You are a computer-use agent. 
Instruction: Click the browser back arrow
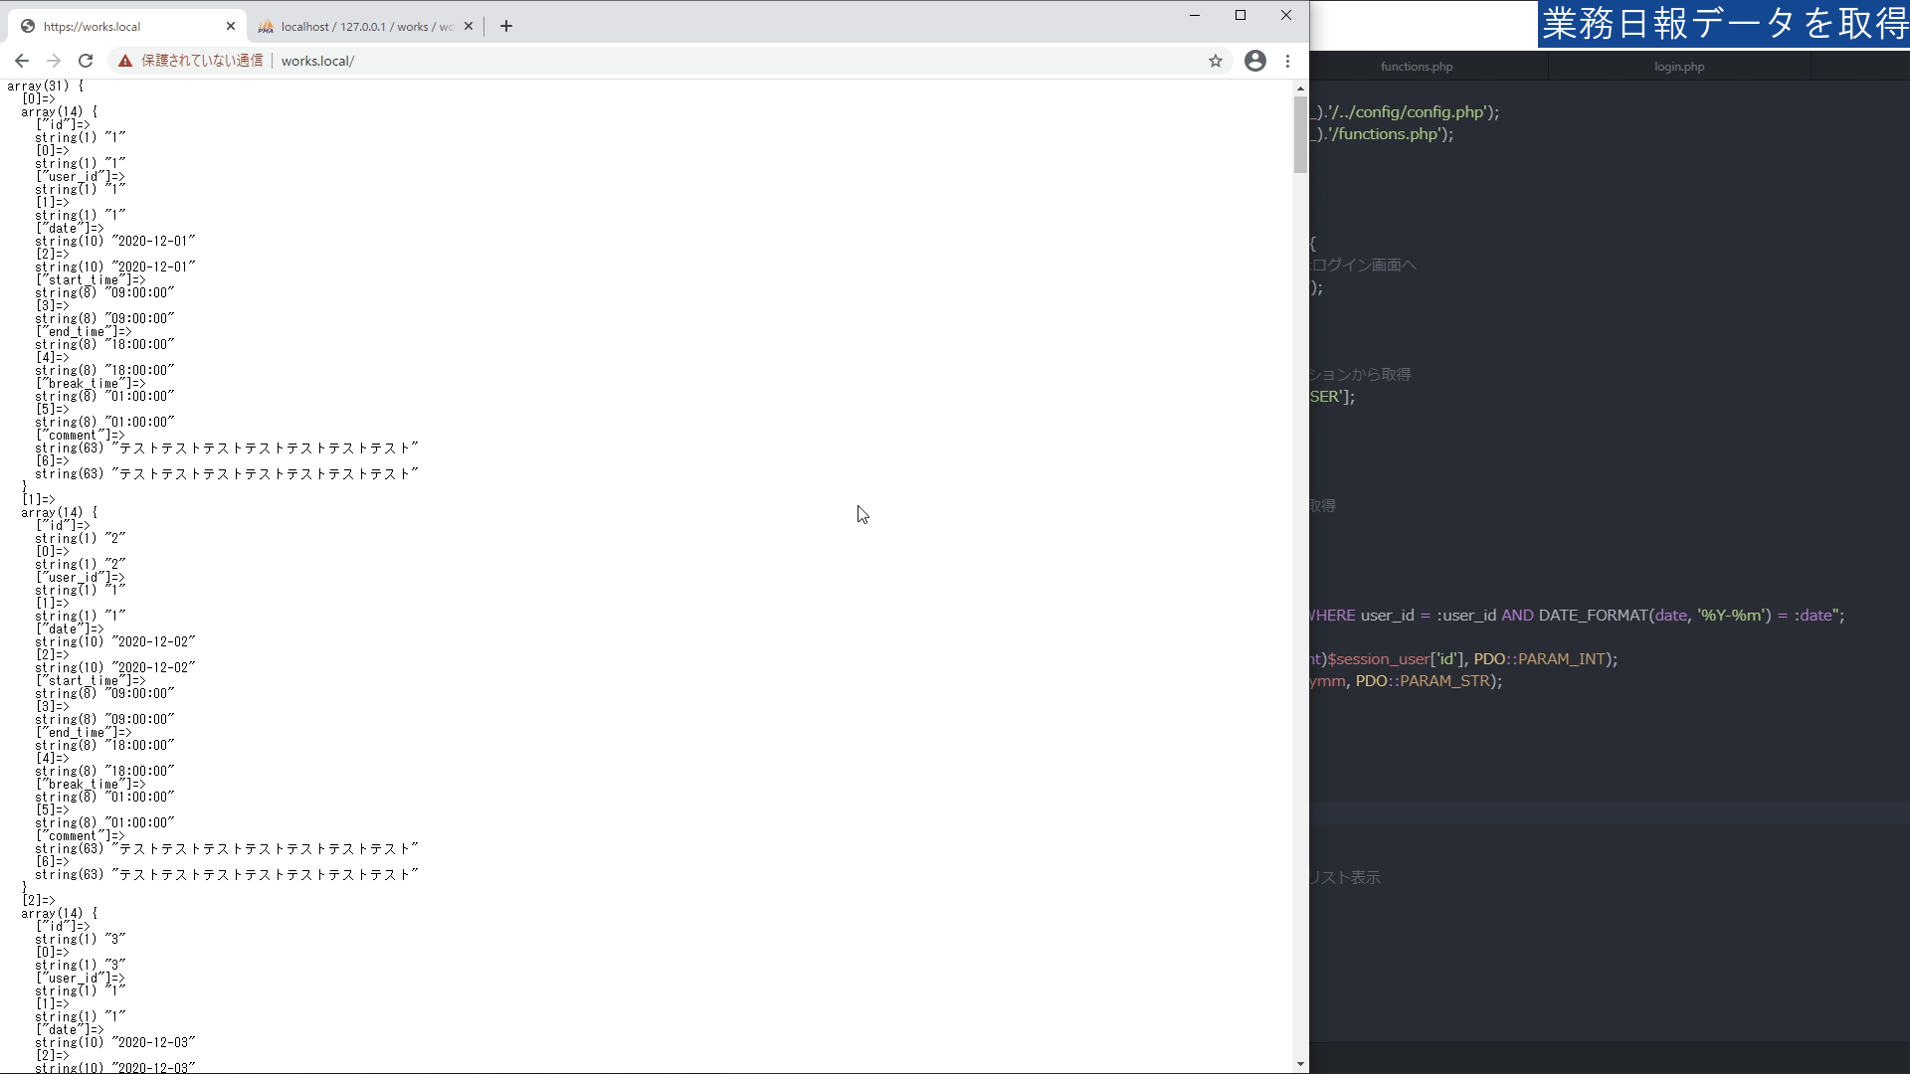pos(22,61)
